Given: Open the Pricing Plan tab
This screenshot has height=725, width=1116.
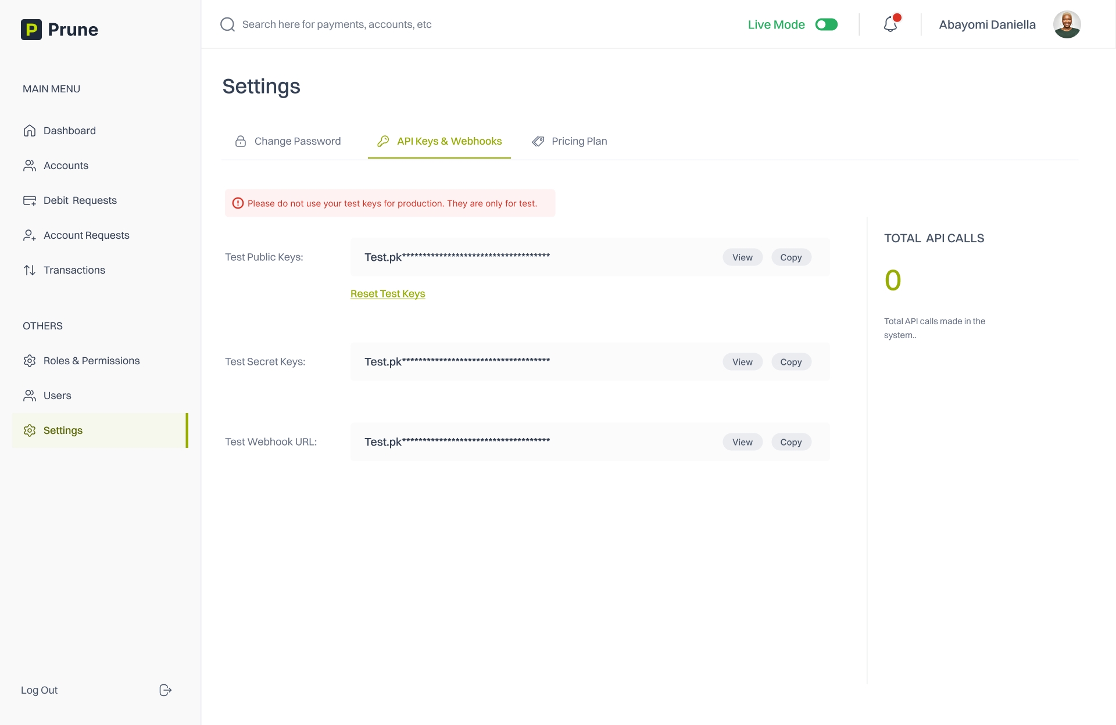Looking at the screenshot, I should (570, 141).
